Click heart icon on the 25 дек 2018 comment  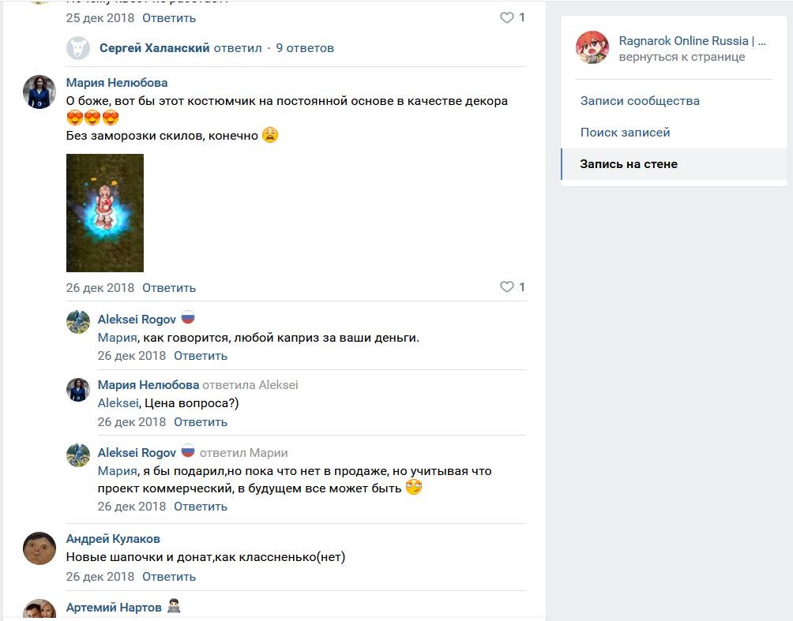coord(507,17)
